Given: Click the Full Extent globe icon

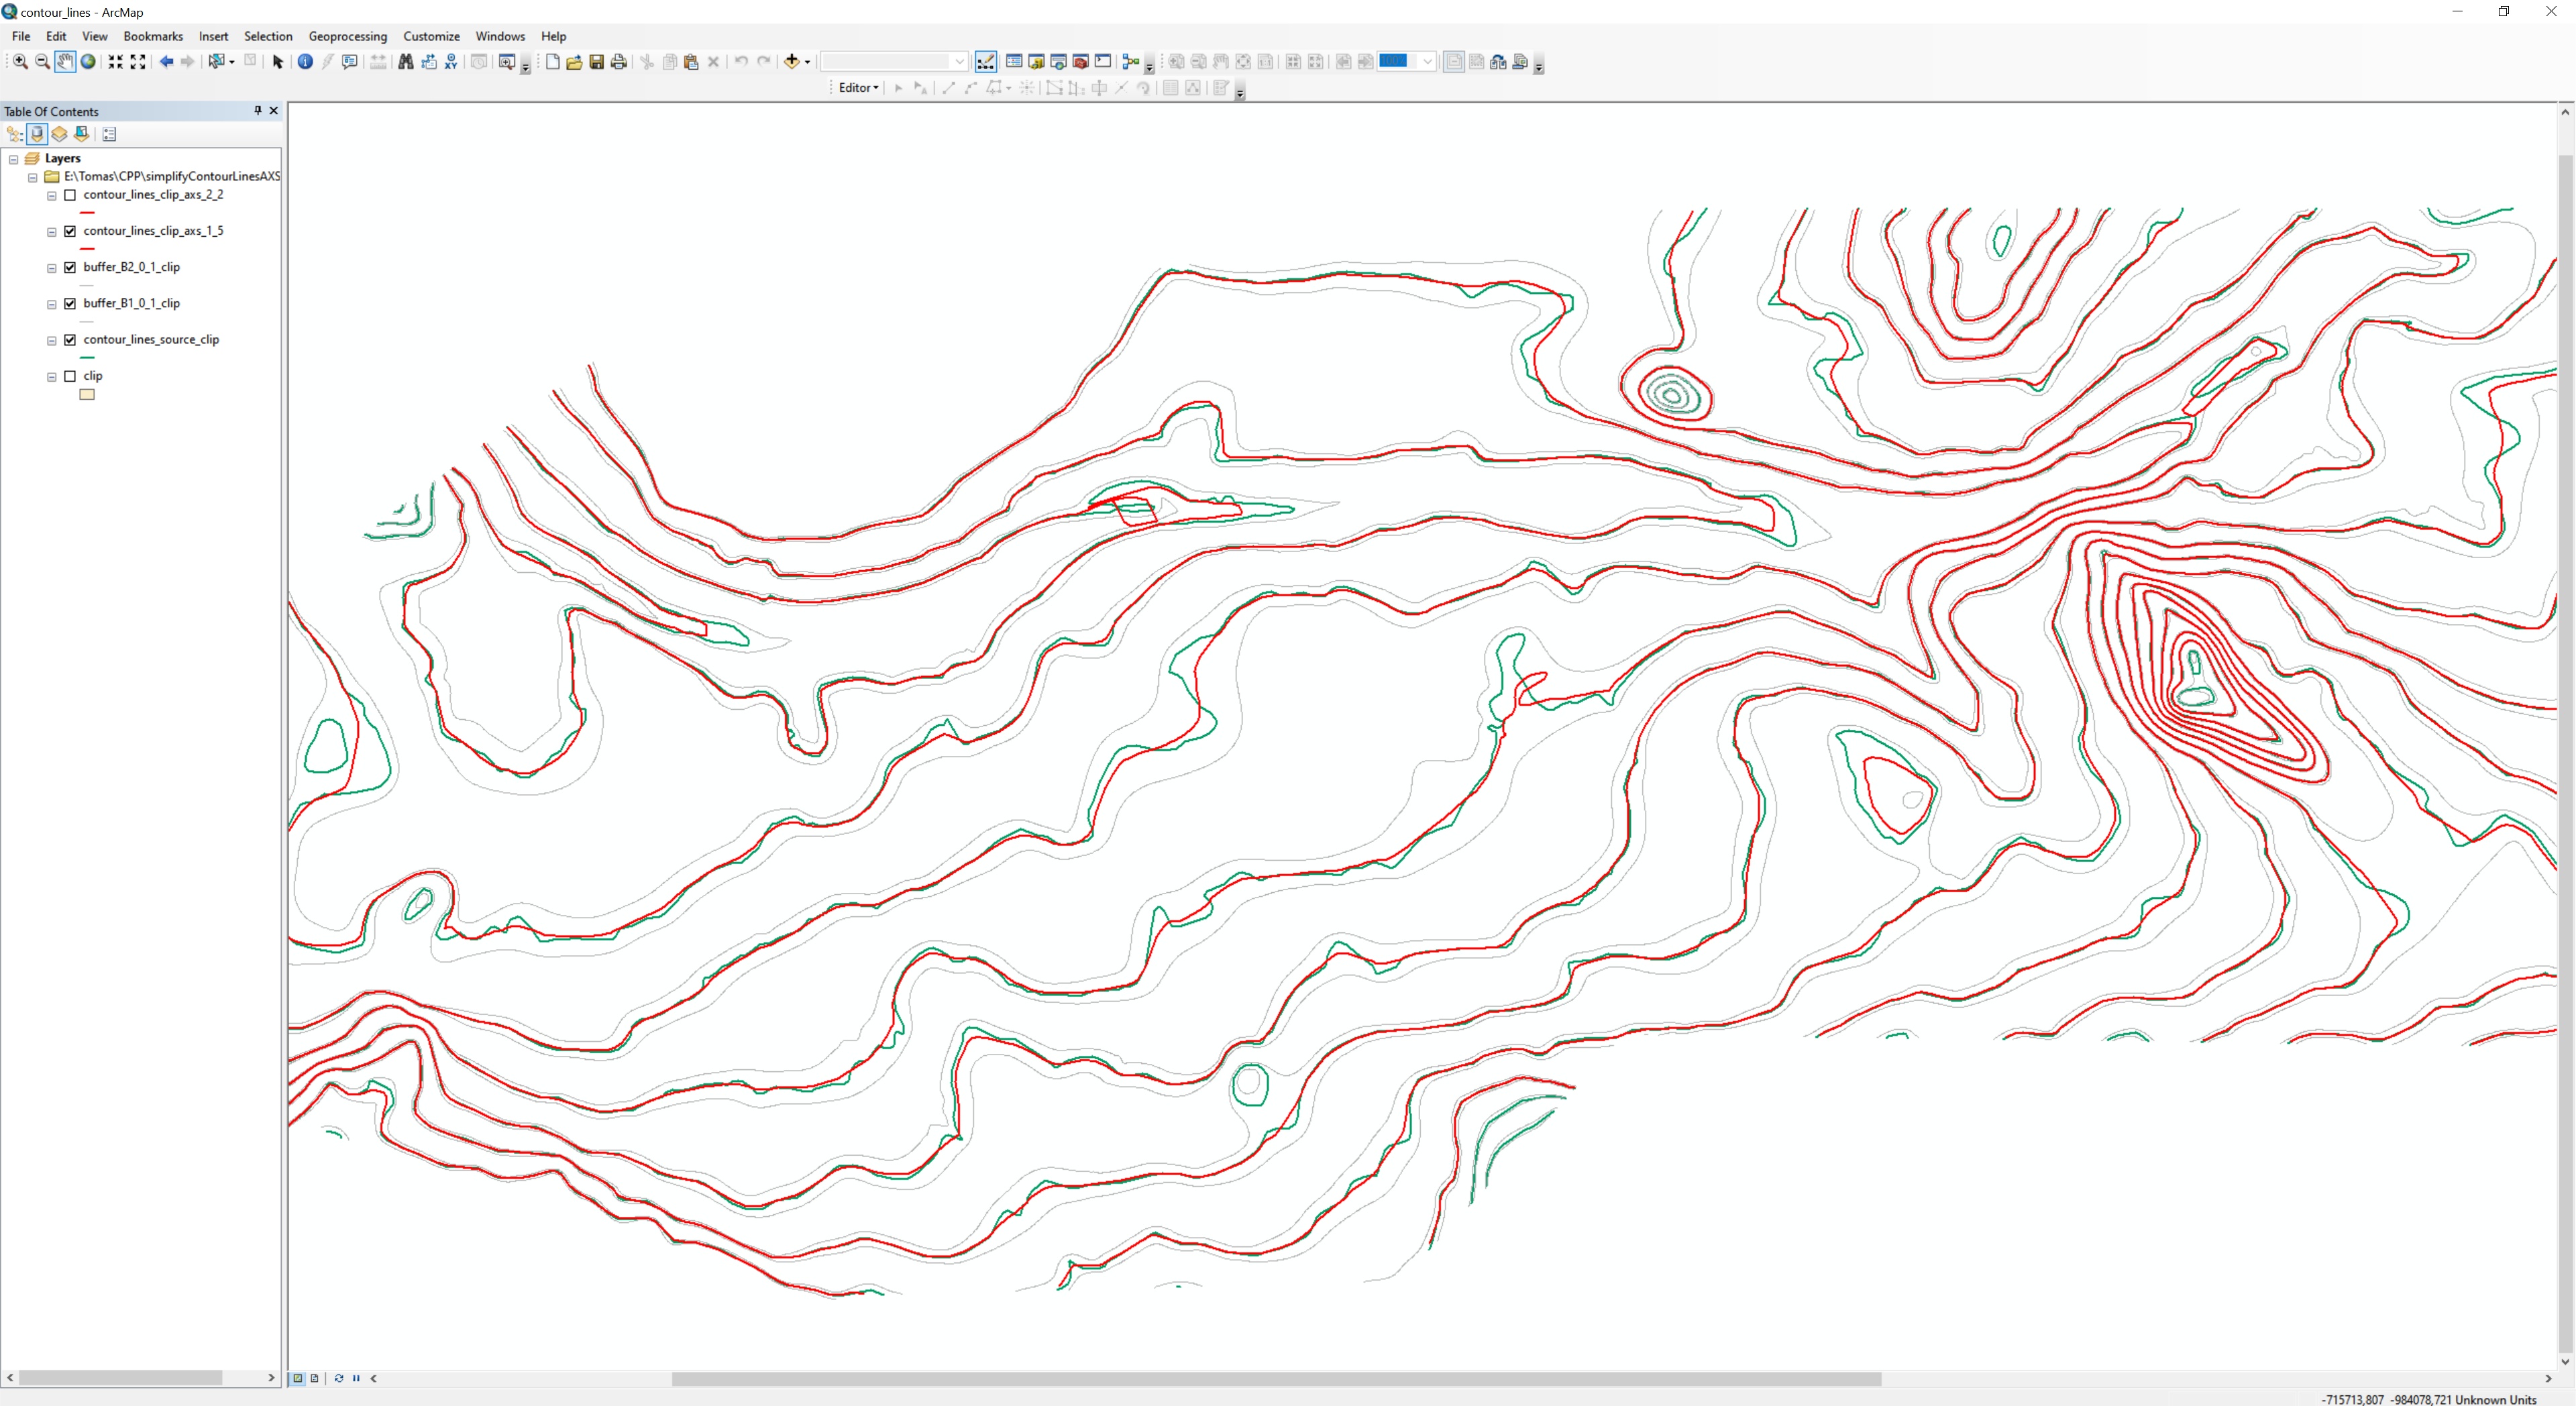Looking at the screenshot, I should 88,62.
